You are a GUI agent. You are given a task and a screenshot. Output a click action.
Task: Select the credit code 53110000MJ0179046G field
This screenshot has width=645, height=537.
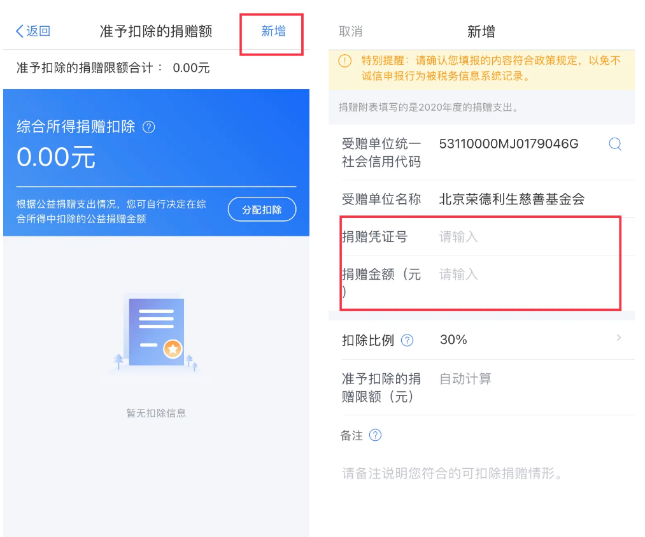click(x=509, y=144)
